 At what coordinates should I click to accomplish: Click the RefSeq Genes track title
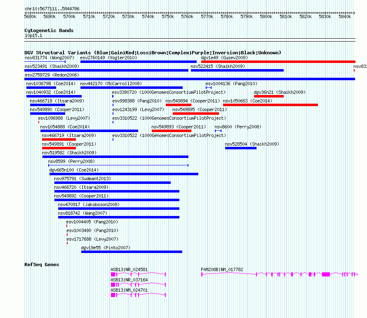(42, 265)
